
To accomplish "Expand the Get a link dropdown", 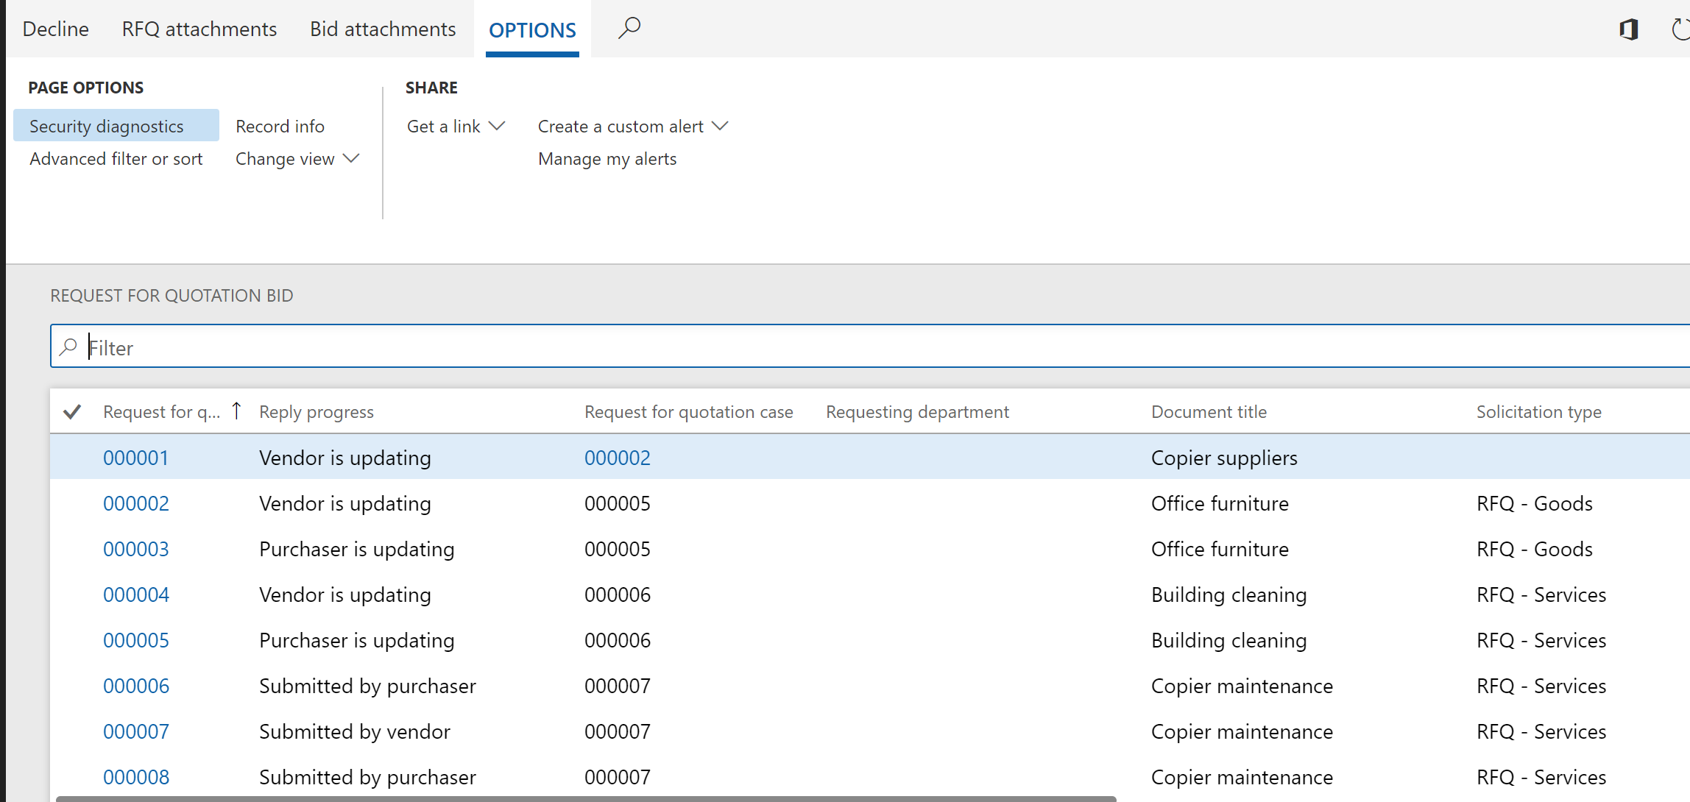I will point(456,127).
